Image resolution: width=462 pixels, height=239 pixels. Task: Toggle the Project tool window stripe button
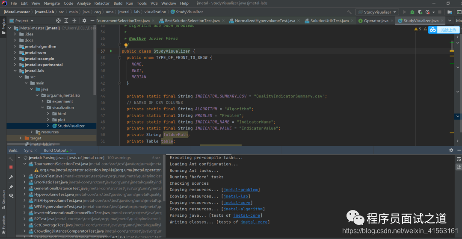click(x=3, y=26)
